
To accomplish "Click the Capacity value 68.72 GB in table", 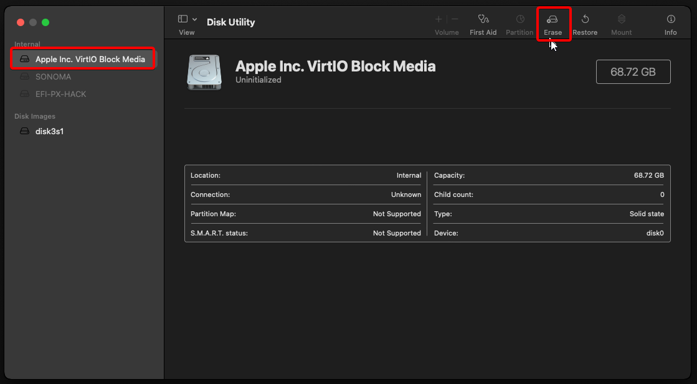I will (x=649, y=176).
